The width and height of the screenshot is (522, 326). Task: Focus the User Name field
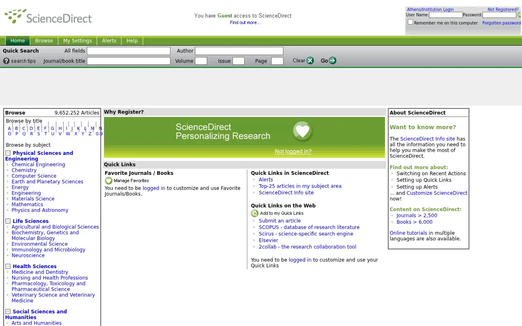pyautogui.click(x=446, y=15)
